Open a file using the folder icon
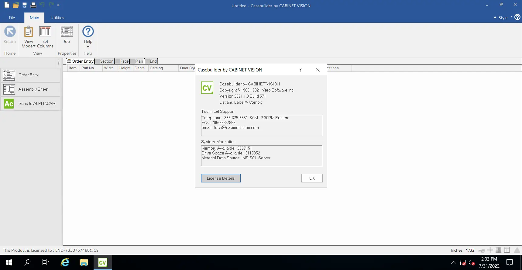The image size is (522, 270). [x=16, y=5]
